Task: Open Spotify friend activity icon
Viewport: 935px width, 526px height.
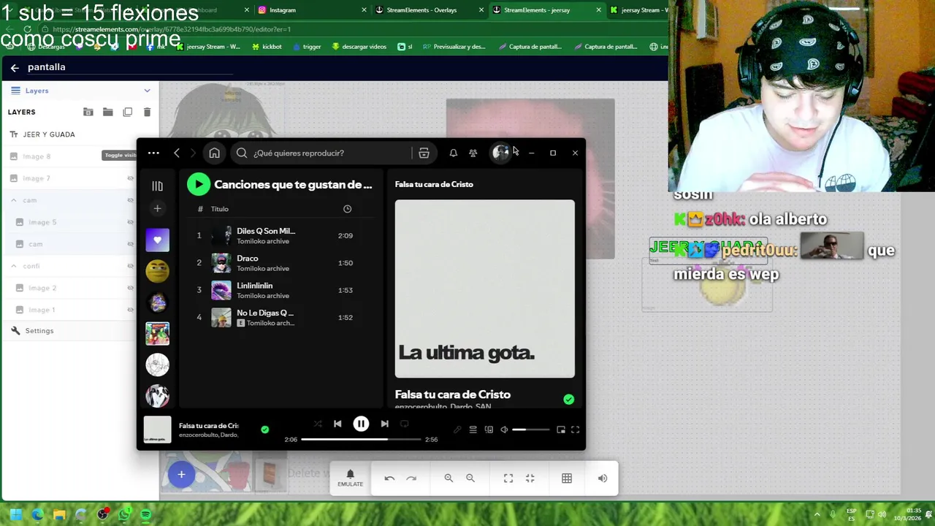Action: coord(473,153)
